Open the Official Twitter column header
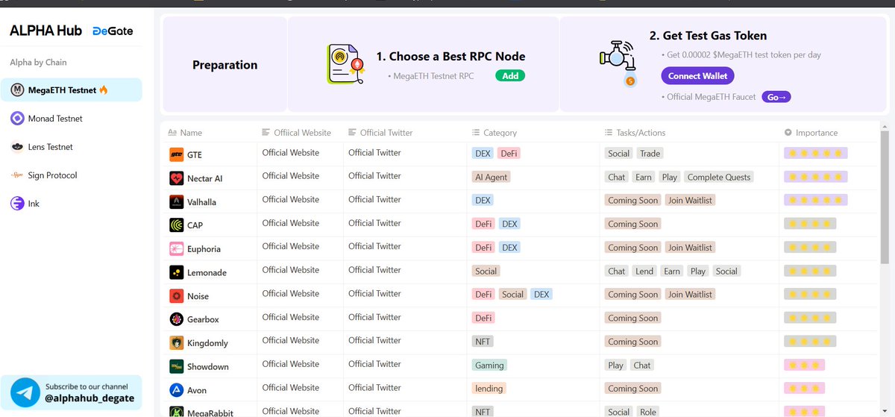895x417 pixels. [x=380, y=133]
